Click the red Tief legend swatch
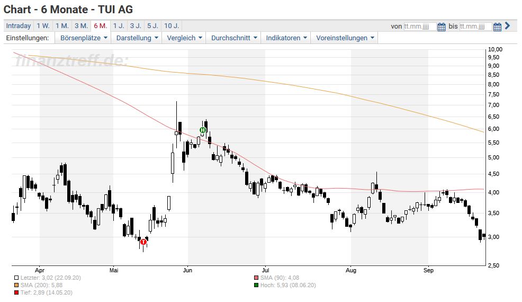This screenshot has height=302, width=522. (16, 292)
